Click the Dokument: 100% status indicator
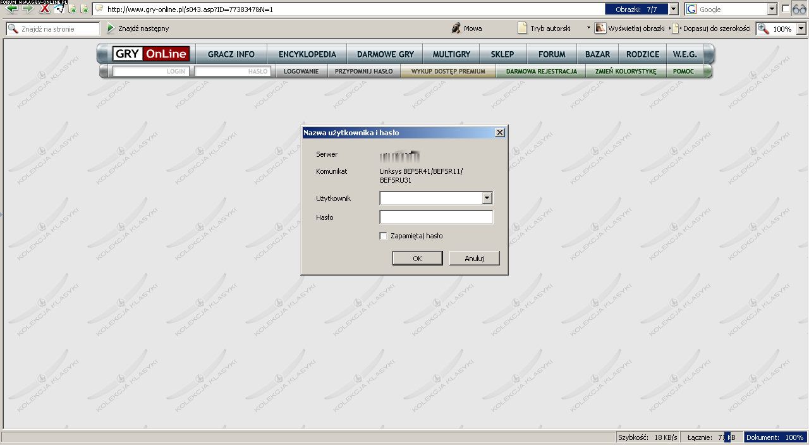The image size is (809, 445). click(776, 437)
